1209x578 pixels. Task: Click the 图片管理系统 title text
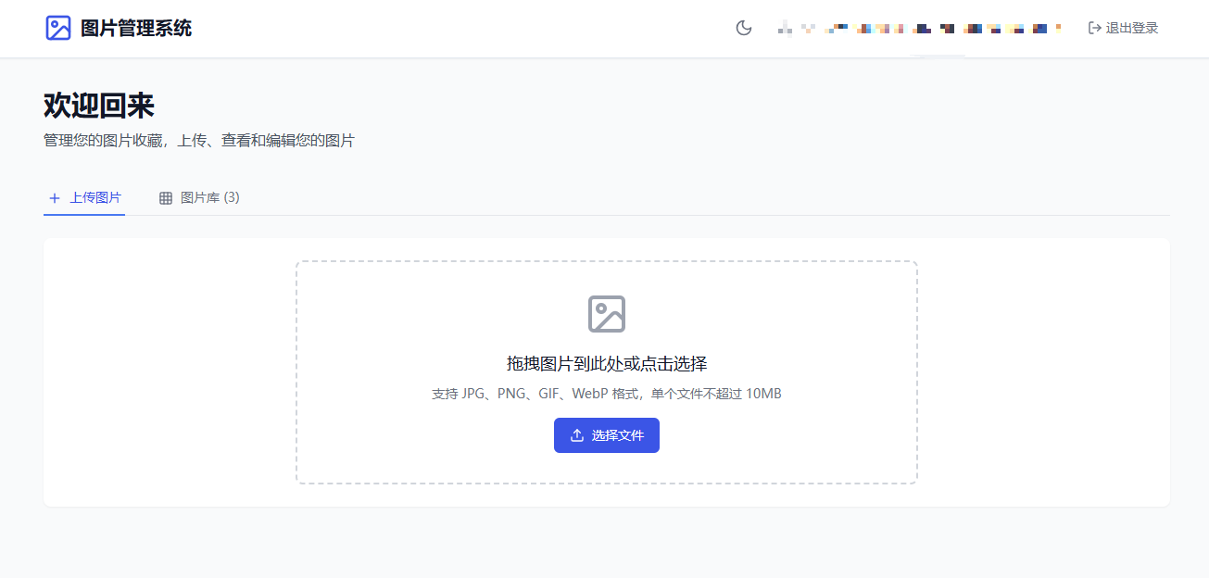point(136,28)
